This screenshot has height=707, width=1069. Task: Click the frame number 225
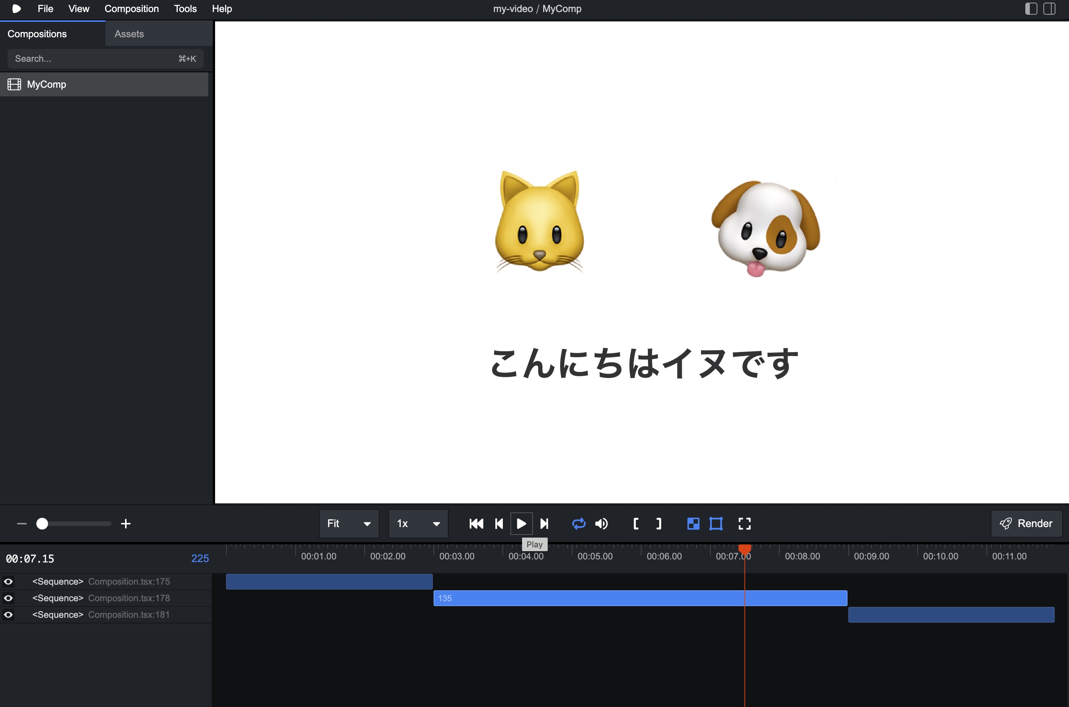pyautogui.click(x=200, y=559)
